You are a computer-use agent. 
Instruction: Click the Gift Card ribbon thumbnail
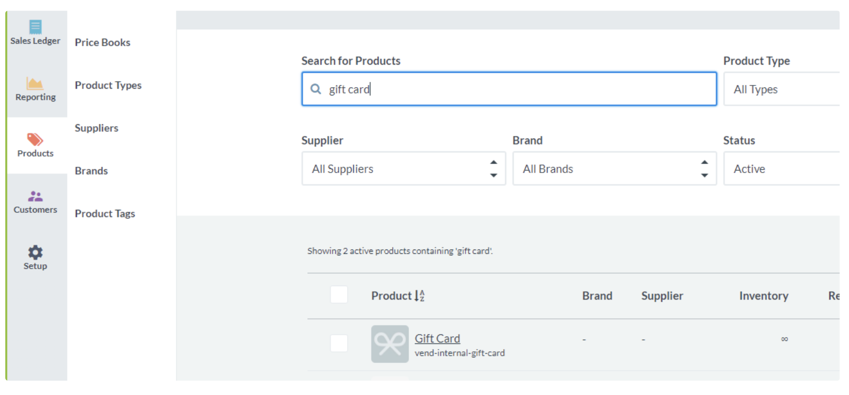(389, 344)
